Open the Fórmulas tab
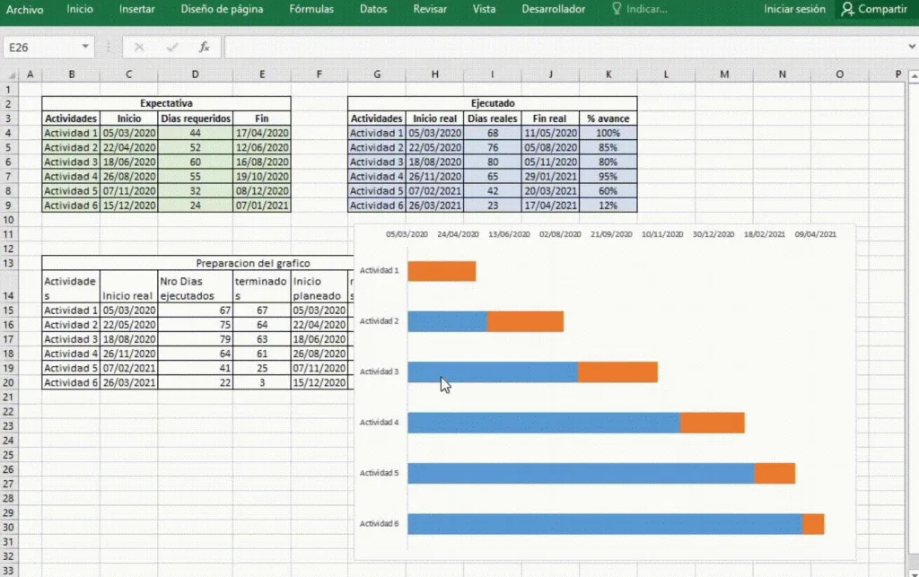Image resolution: width=919 pixels, height=577 pixels. click(311, 9)
